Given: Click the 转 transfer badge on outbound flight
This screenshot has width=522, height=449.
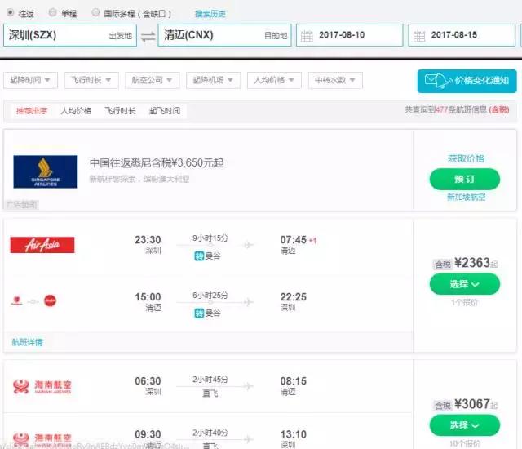Looking at the screenshot, I should [198, 256].
